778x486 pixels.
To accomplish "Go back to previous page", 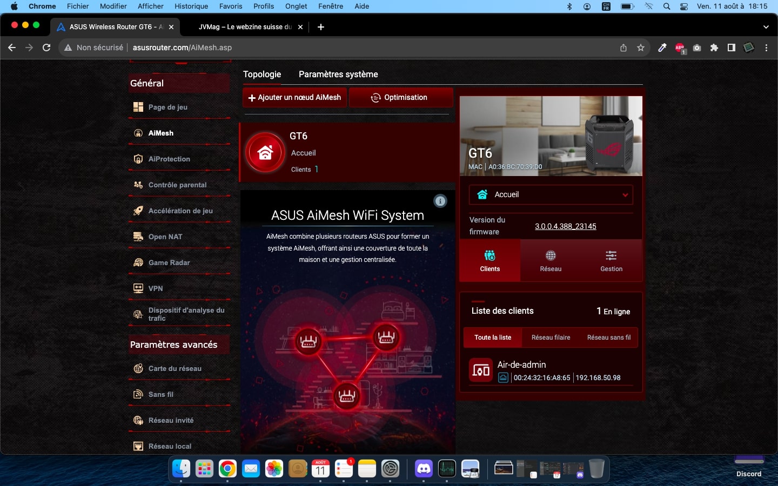I will [x=12, y=48].
